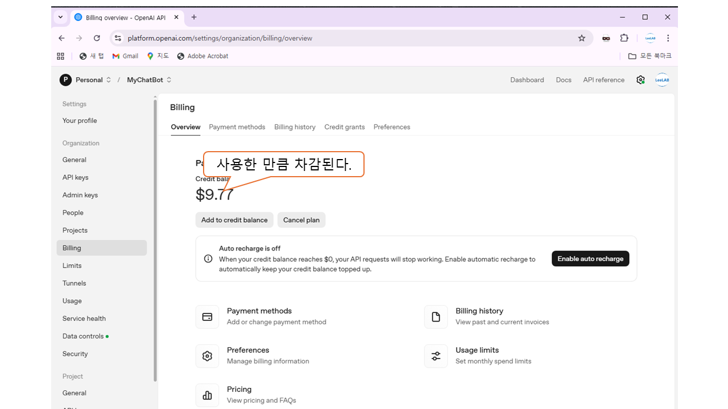Click the Pricing bar chart icon
This screenshot has height=409, width=728.
click(208, 395)
